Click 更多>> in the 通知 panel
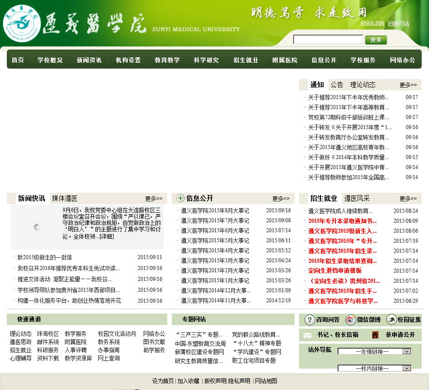The image size is (429, 390). pos(408,85)
